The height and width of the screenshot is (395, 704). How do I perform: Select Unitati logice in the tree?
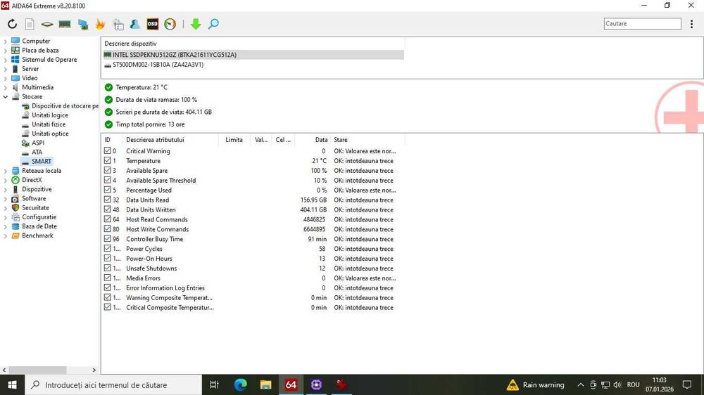pyautogui.click(x=50, y=115)
